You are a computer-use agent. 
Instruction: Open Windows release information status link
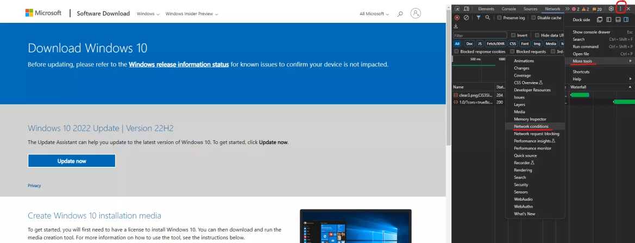[x=179, y=64]
